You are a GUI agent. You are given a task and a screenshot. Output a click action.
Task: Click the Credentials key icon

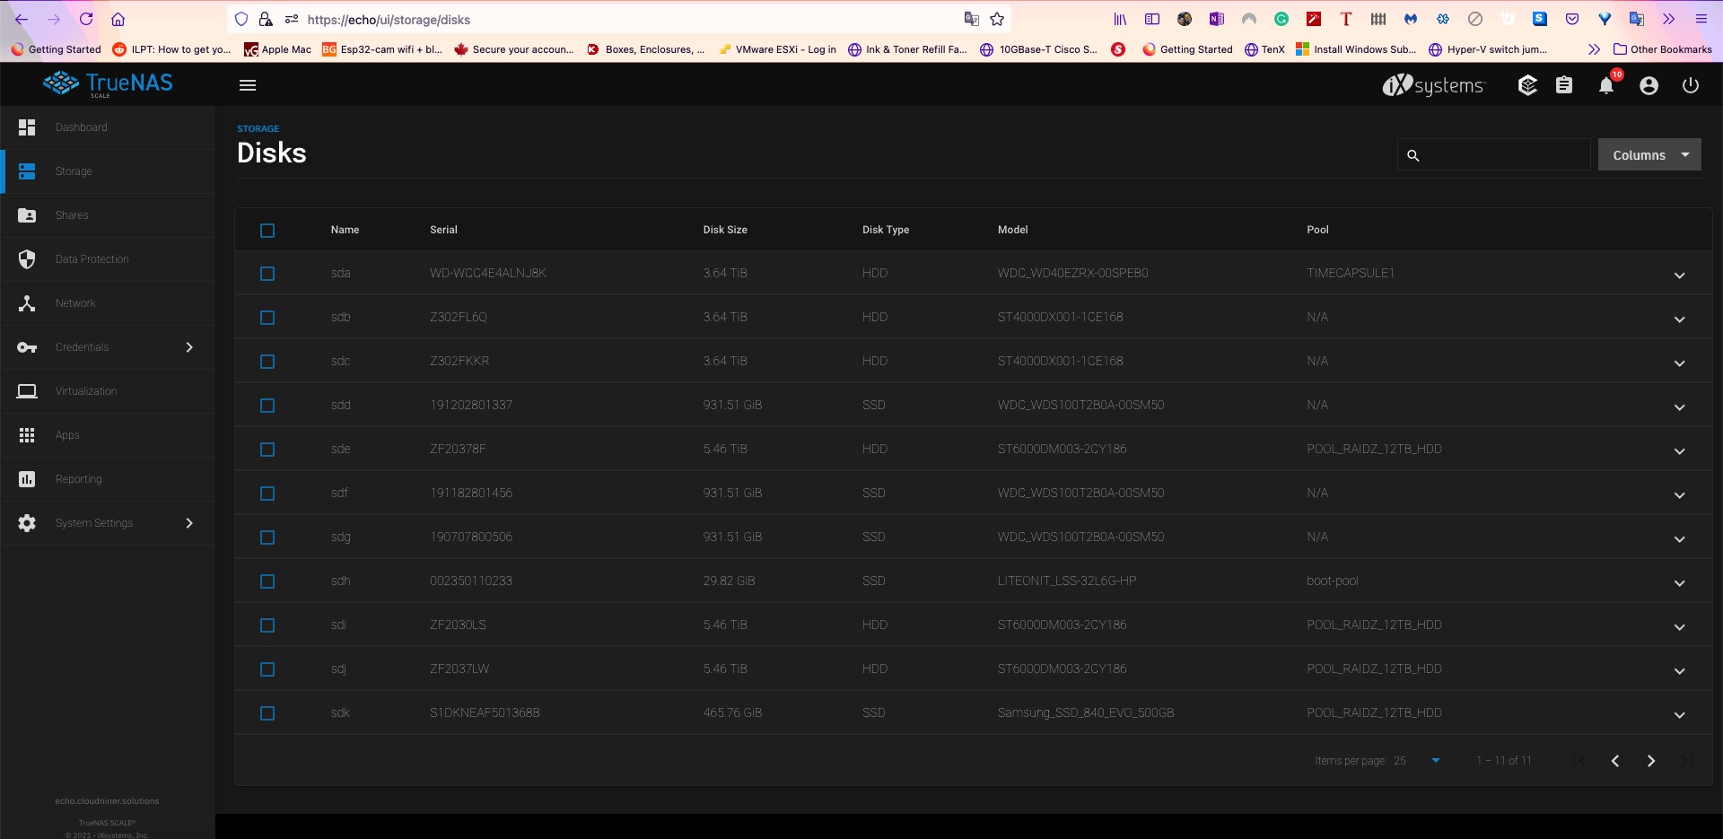27,347
